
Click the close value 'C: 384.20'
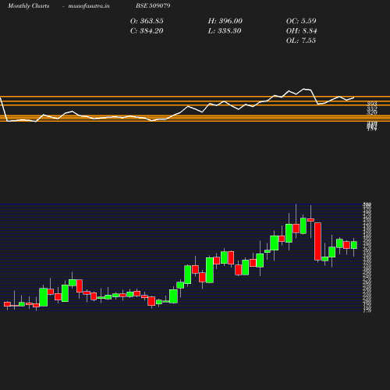coord(147,31)
